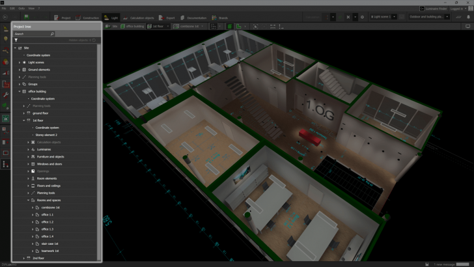474x267 pixels.
Task: Expand the Ground elements tree node
Action: point(20,70)
